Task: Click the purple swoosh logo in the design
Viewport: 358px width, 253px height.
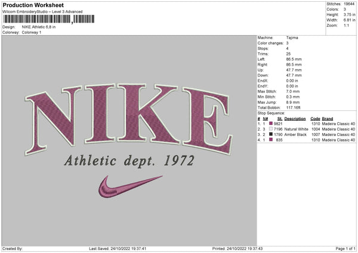Action: [130, 186]
